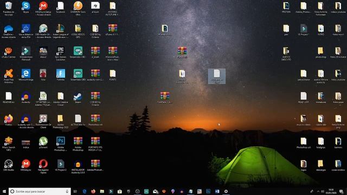347x195 pixels.
Task: Select the Wondershare Filmora shortcut
Action: tap(26, 54)
